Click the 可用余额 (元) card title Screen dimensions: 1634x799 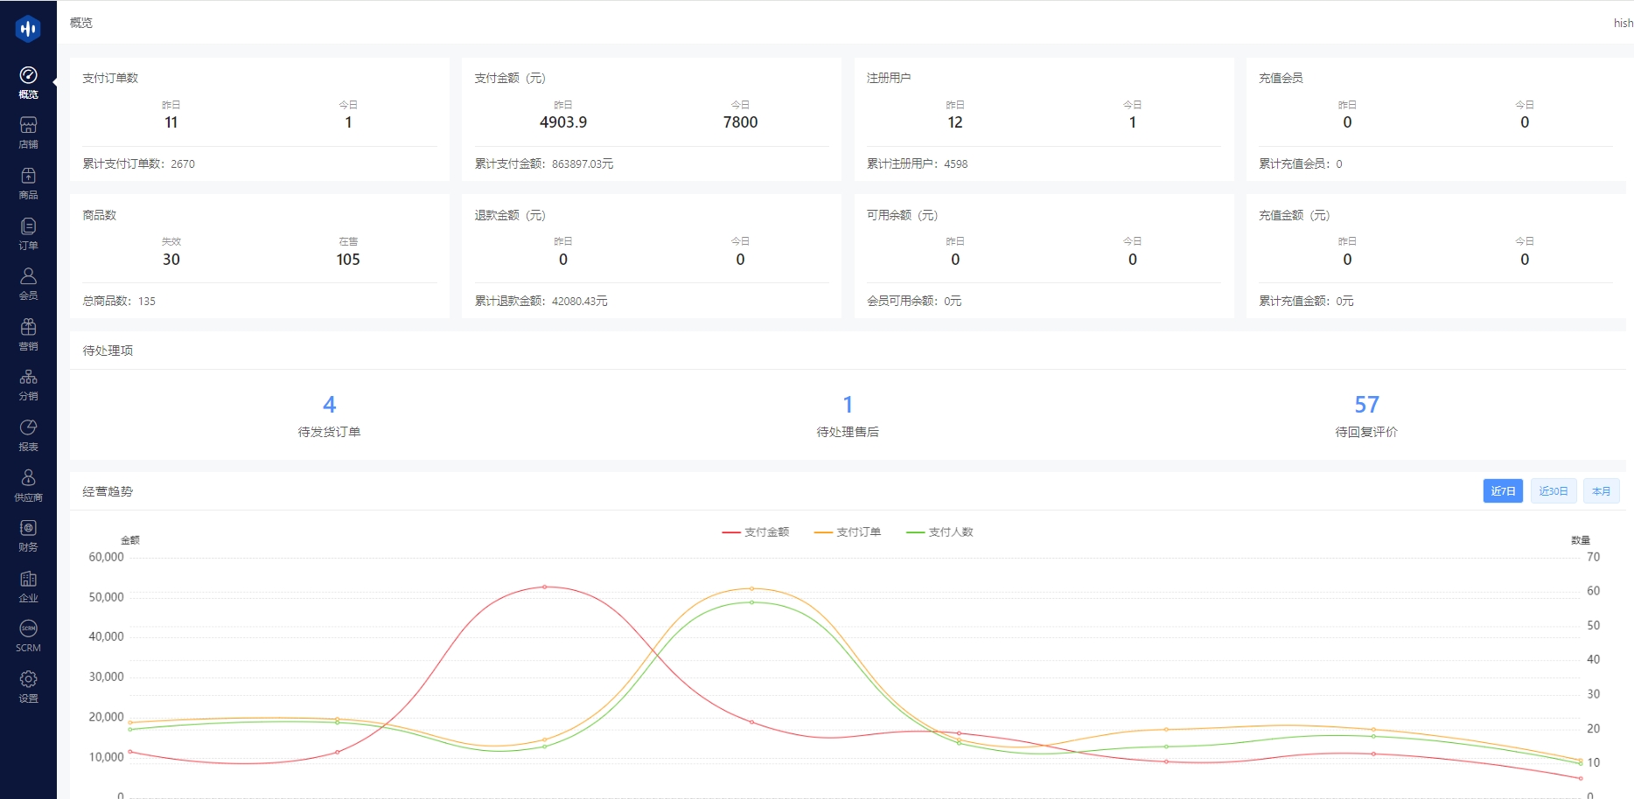(902, 215)
